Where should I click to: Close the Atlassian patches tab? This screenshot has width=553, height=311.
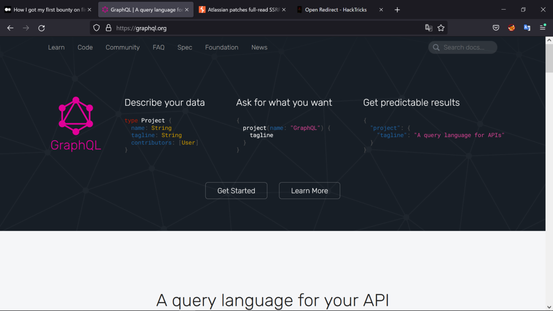coord(284,10)
